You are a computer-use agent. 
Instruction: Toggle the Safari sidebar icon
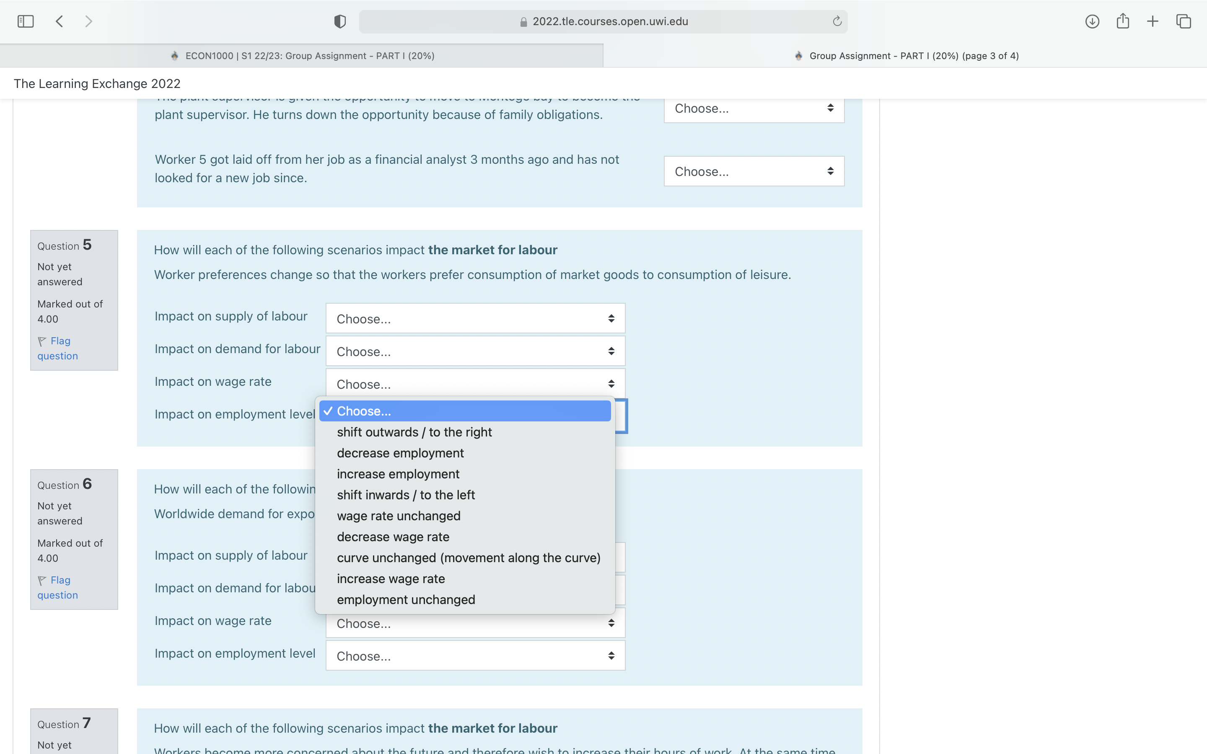[26, 21]
